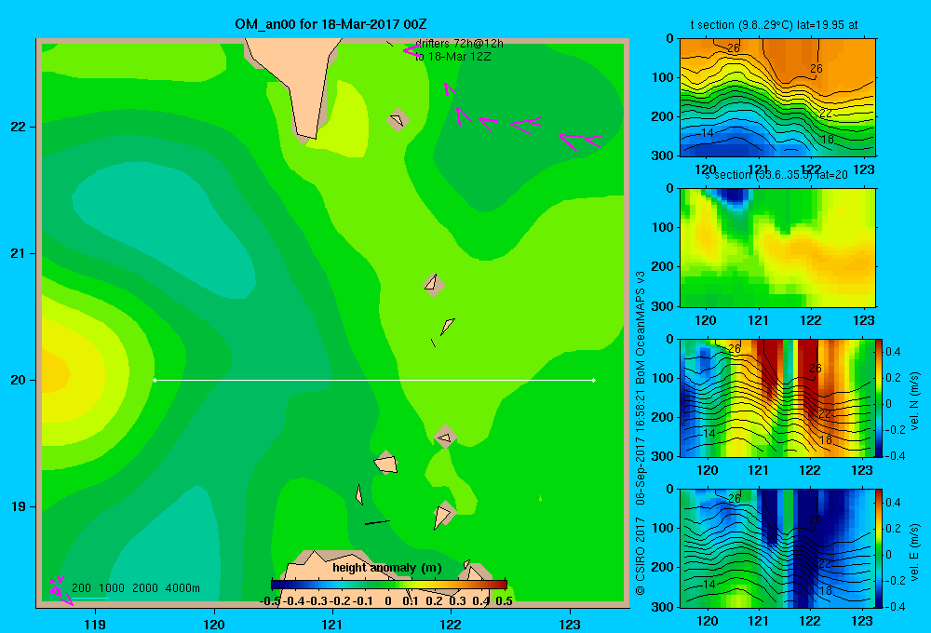Click the vel. N panel velocity colorbar

[x=879, y=397]
